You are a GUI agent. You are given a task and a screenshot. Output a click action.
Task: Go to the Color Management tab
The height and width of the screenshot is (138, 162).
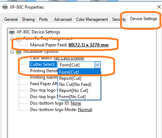(92, 19)
